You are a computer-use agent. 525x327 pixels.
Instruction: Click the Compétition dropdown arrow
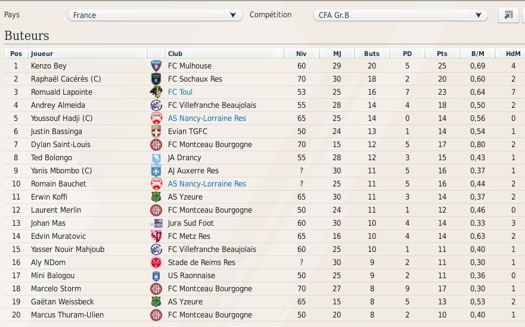coord(479,15)
